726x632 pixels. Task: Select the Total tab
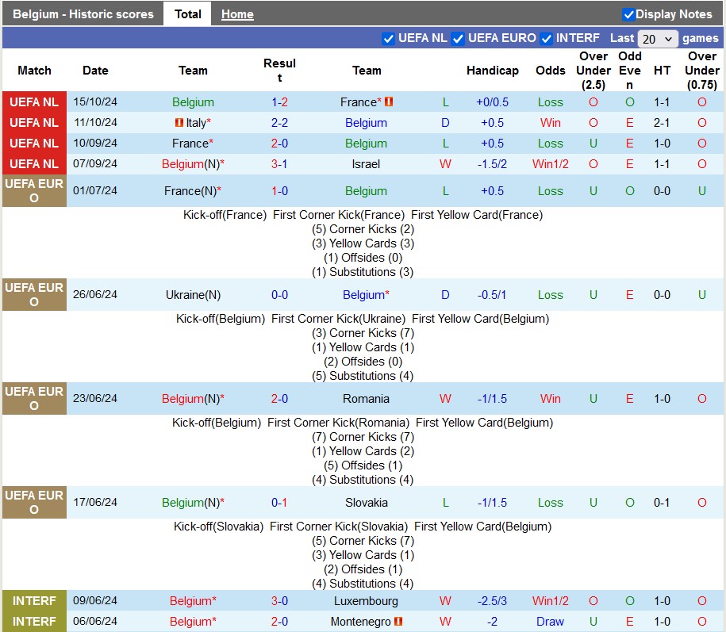[187, 14]
